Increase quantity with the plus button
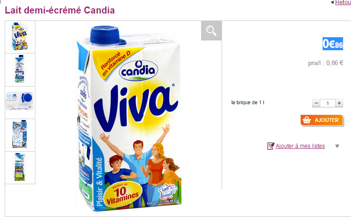Image resolution: width=351 pixels, height=220 pixels. [339, 103]
